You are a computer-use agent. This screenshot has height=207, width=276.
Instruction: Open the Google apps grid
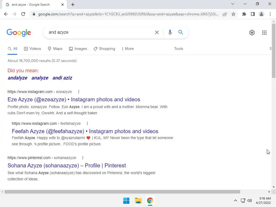(x=264, y=33)
